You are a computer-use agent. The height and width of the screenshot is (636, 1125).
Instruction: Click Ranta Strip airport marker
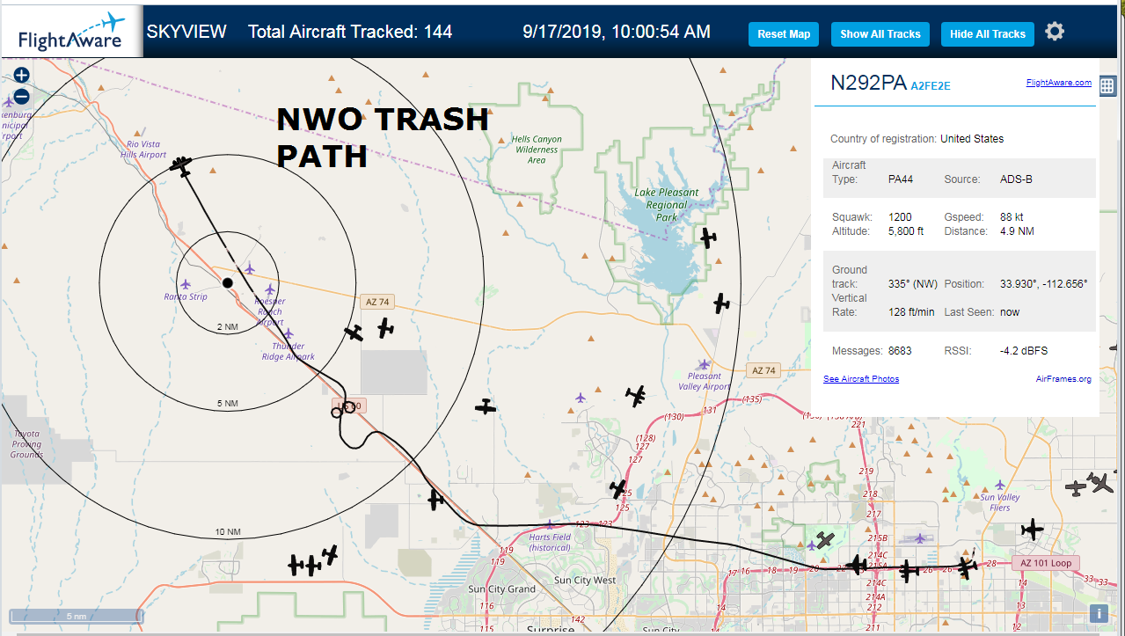186,285
